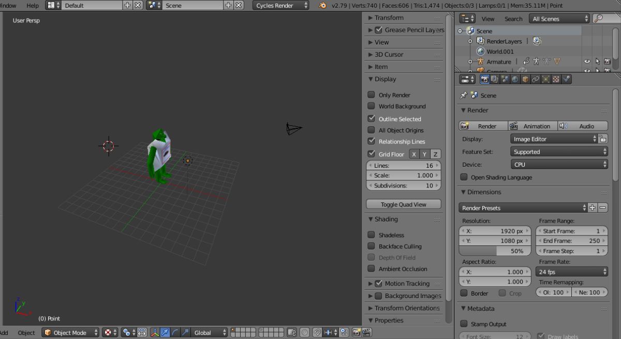Click the lock camera and layers icon

pyautogui.click(x=291, y=332)
